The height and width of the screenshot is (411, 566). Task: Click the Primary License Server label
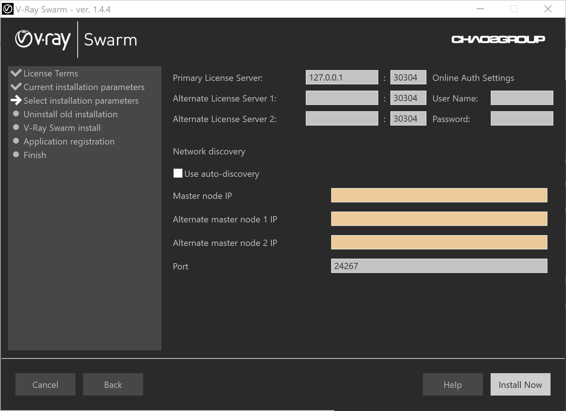(218, 78)
